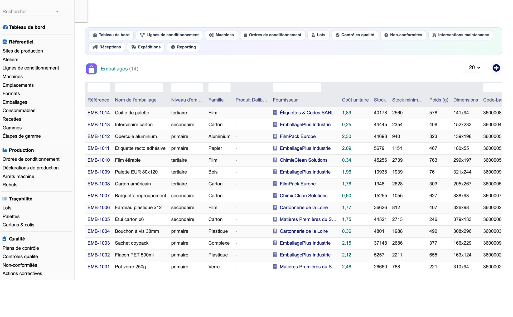Open Interventions maintenance tab
This screenshot has width=513, height=317.
461,35
